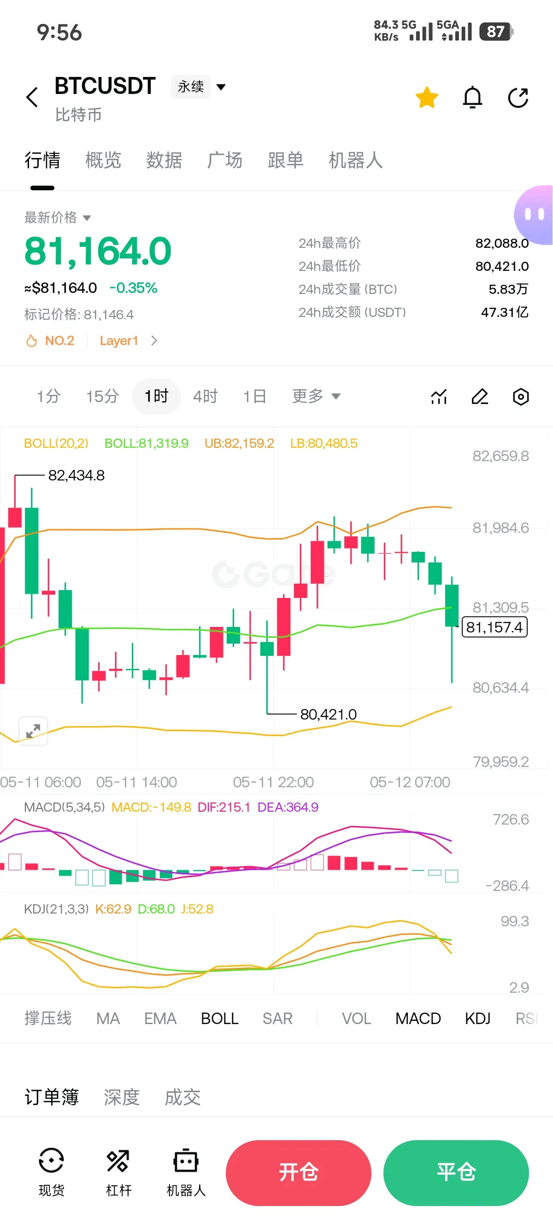The height and width of the screenshot is (1230, 553).
Task: Tap the current price label 81,157.4
Action: tap(494, 627)
